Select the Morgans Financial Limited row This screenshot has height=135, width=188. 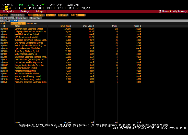[x=70, y=71]
